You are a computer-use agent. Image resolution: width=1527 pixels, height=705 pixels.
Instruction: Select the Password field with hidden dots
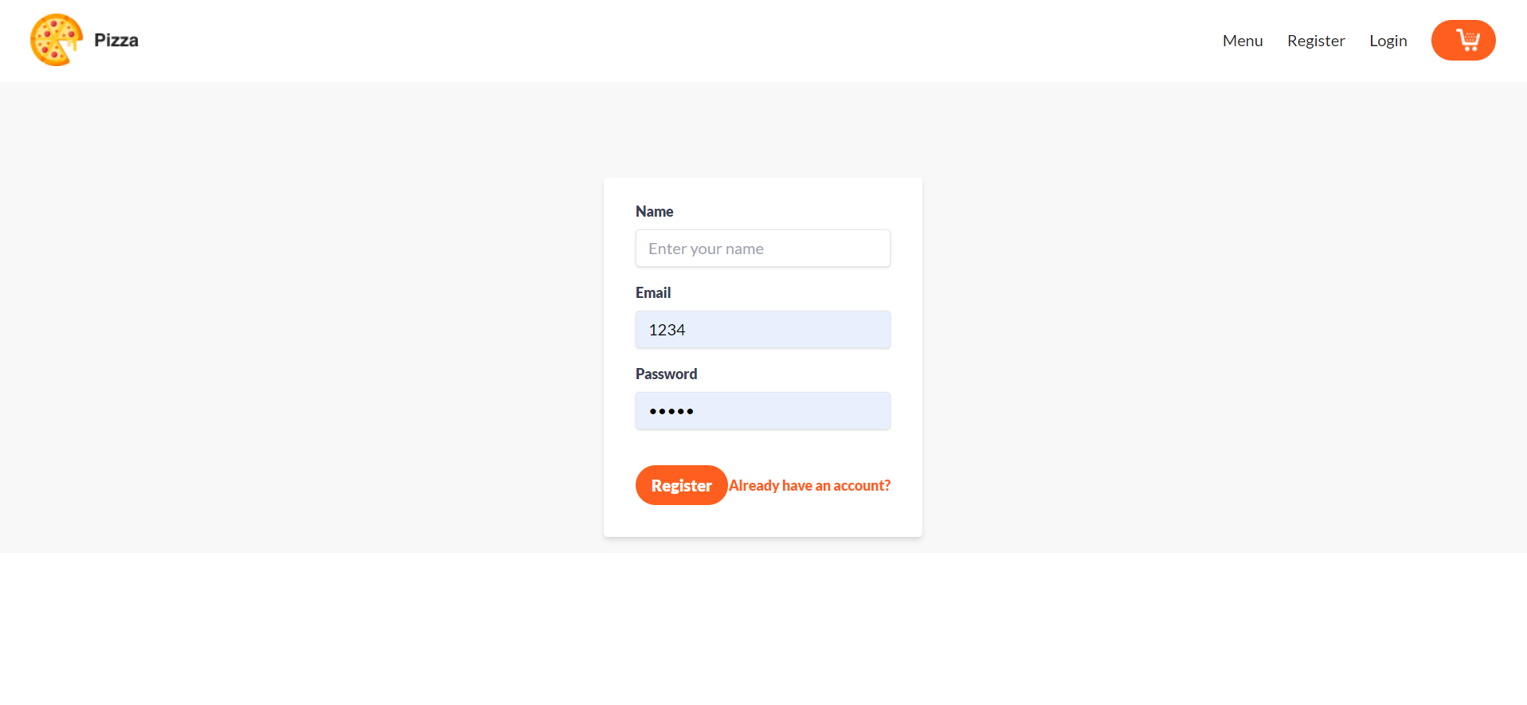pos(762,410)
